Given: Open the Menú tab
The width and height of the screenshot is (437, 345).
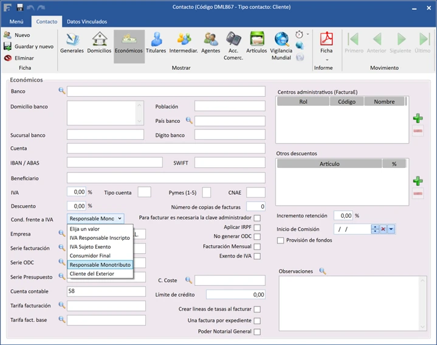Looking at the screenshot, I should click(x=16, y=22).
